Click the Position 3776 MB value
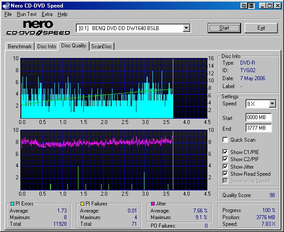Screen dimensions: 284x232 click(x=266, y=217)
